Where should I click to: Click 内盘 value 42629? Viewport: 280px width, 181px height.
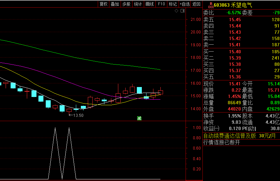tap(273, 109)
